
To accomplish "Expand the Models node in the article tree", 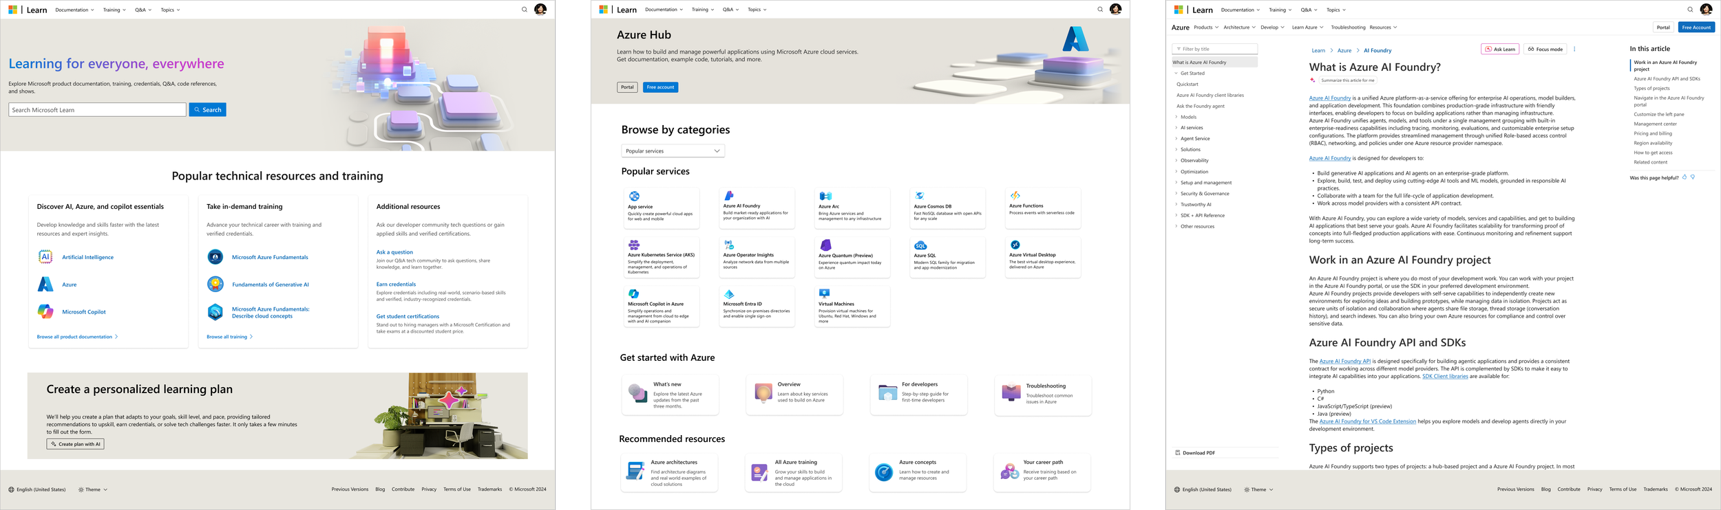I will click(x=1176, y=117).
